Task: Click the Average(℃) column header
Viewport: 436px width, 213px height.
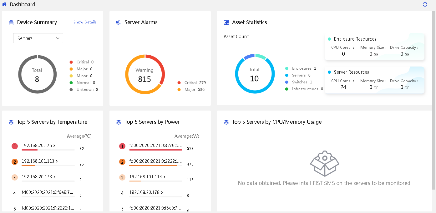Action: click(79, 136)
